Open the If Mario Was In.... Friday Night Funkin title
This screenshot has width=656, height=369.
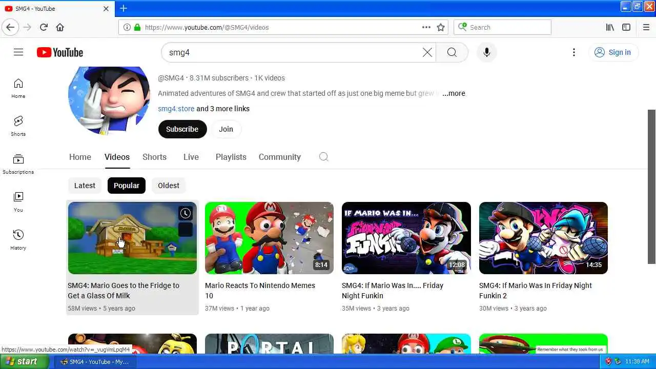(x=393, y=291)
